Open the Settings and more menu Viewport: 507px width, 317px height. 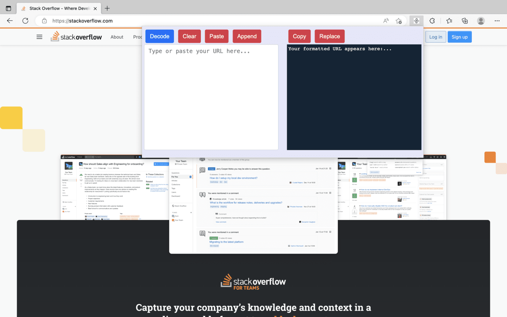pyautogui.click(x=497, y=21)
